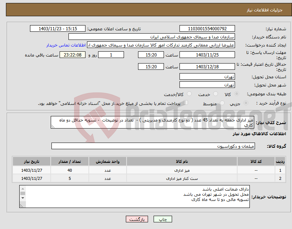Select the خدمت radio button

tap(215, 94)
